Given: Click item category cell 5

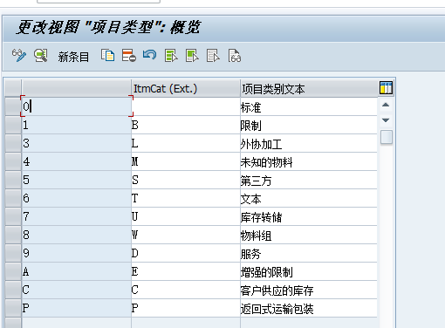Looking at the screenshot, I should point(77,180).
